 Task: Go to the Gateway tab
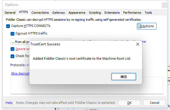(x=59, y=13)
